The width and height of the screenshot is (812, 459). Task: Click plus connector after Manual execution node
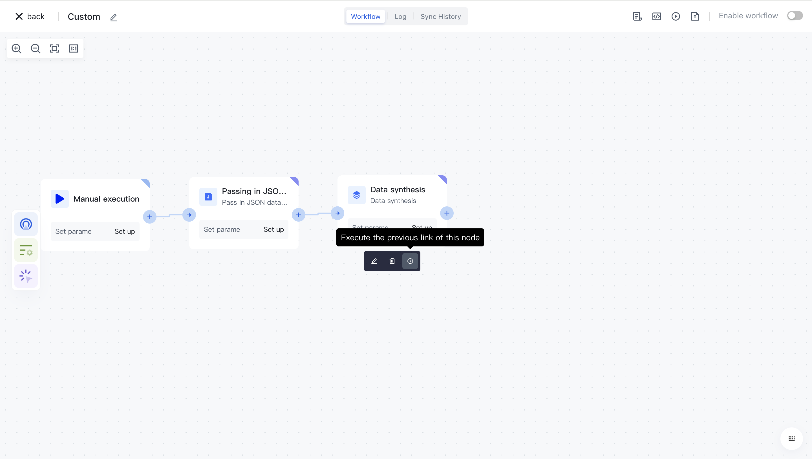coord(150,217)
